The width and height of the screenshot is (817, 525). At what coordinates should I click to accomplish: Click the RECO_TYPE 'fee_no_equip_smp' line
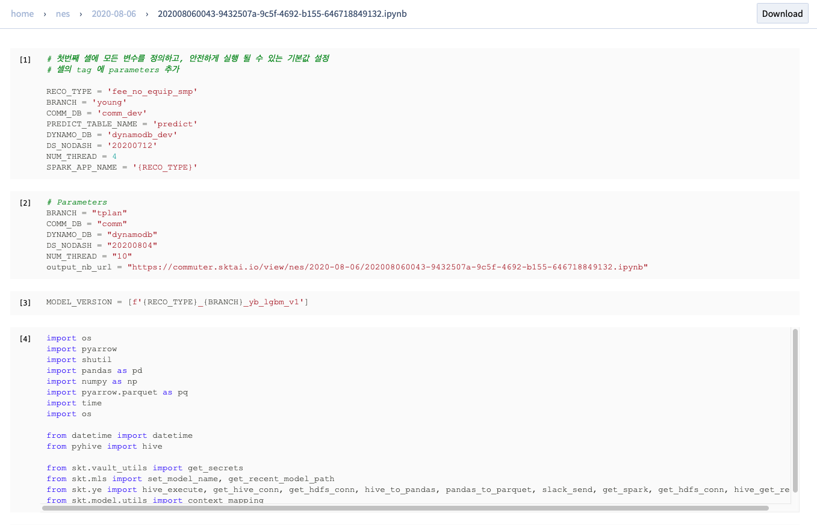click(122, 91)
